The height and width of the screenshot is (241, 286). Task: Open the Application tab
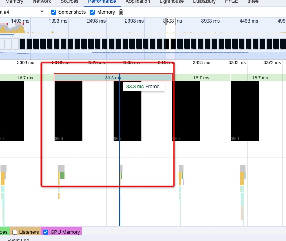pos(138,2)
